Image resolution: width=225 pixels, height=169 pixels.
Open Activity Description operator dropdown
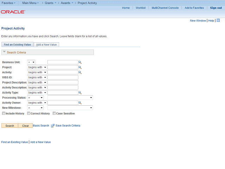pyautogui.click(x=37, y=88)
